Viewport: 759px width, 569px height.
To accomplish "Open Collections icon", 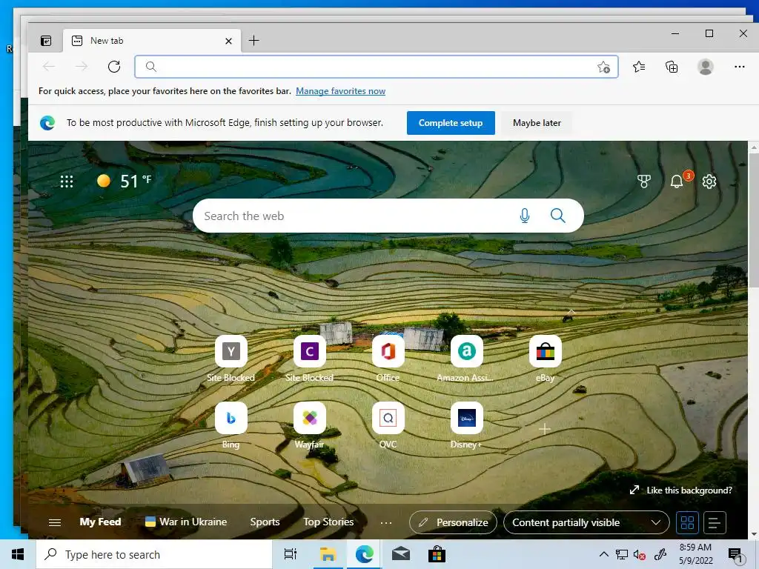I will click(x=672, y=67).
